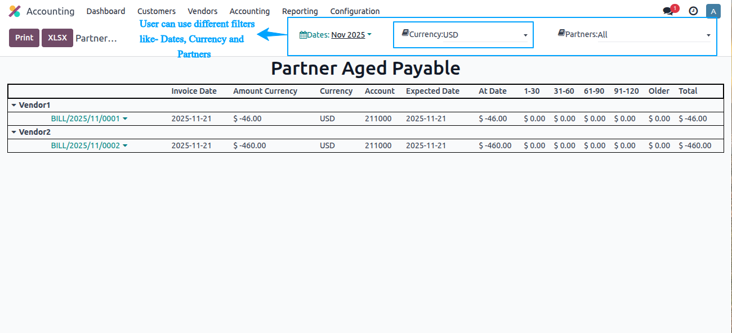This screenshot has width=732, height=333.
Task: Open the Reporting menu
Action: [x=300, y=11]
